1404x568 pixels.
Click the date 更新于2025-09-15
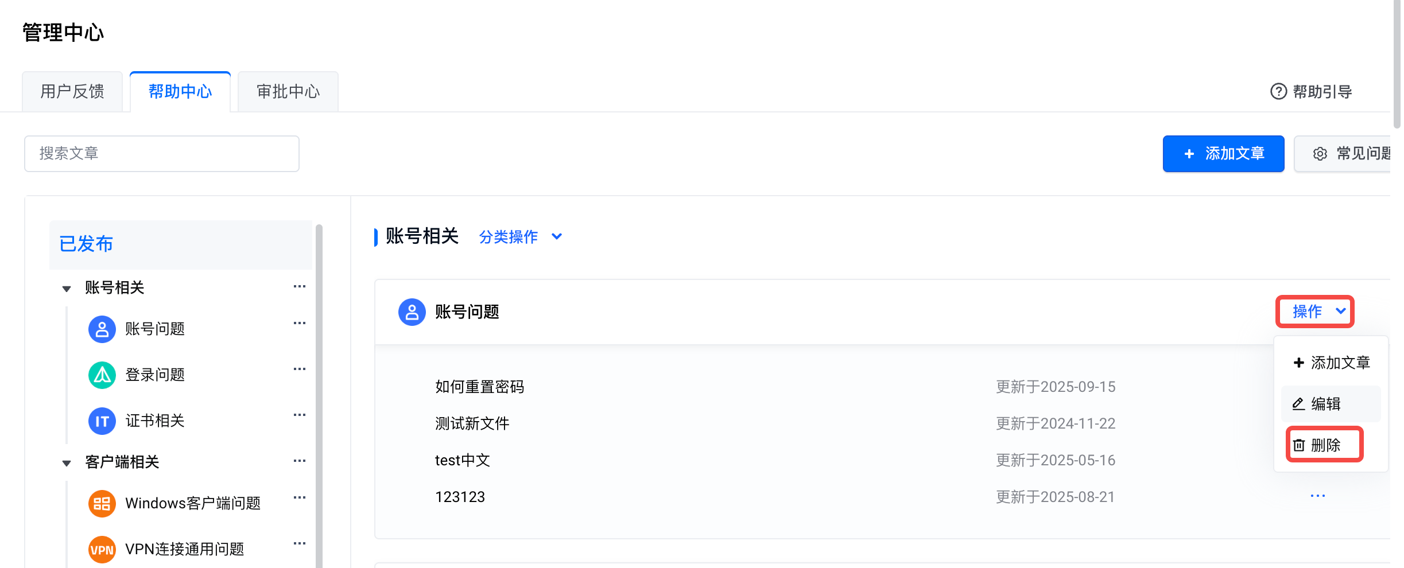coord(1056,387)
